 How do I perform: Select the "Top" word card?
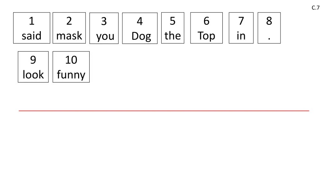[x=206, y=28]
